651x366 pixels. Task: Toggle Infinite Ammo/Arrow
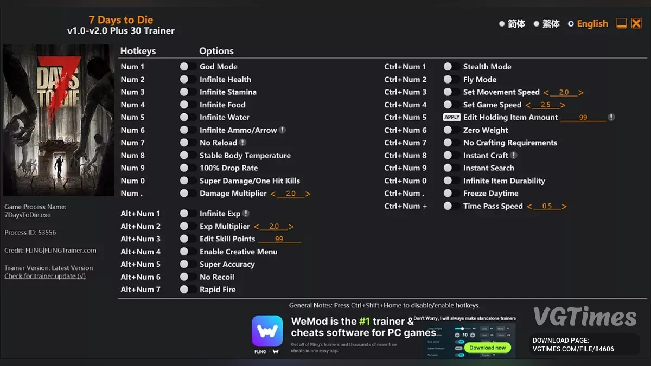coord(188,130)
